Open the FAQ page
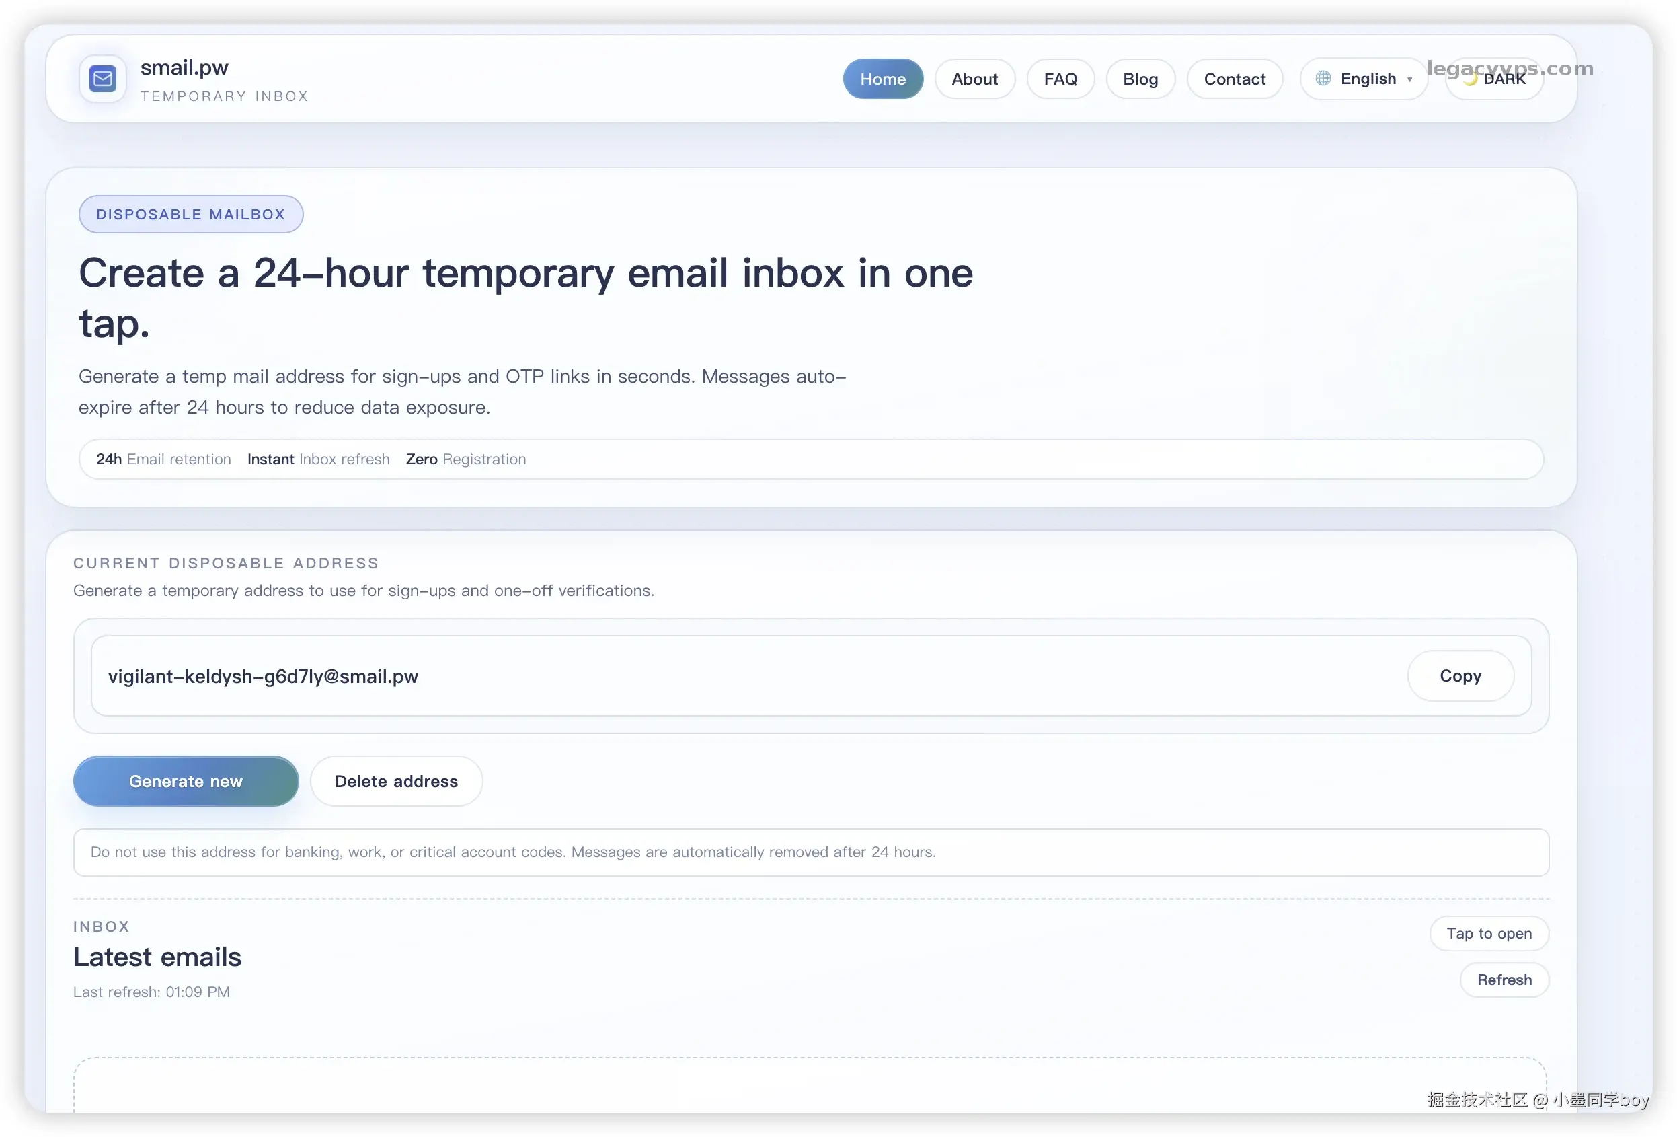The image size is (1677, 1137). coord(1060,79)
